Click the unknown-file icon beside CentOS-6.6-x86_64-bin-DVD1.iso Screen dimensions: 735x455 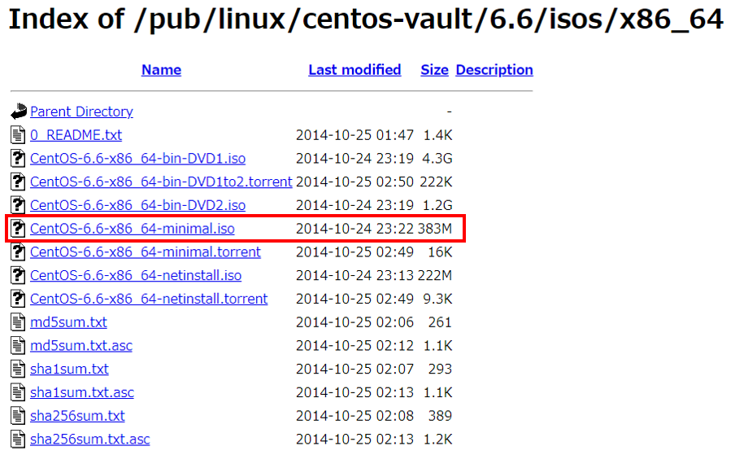(18, 158)
